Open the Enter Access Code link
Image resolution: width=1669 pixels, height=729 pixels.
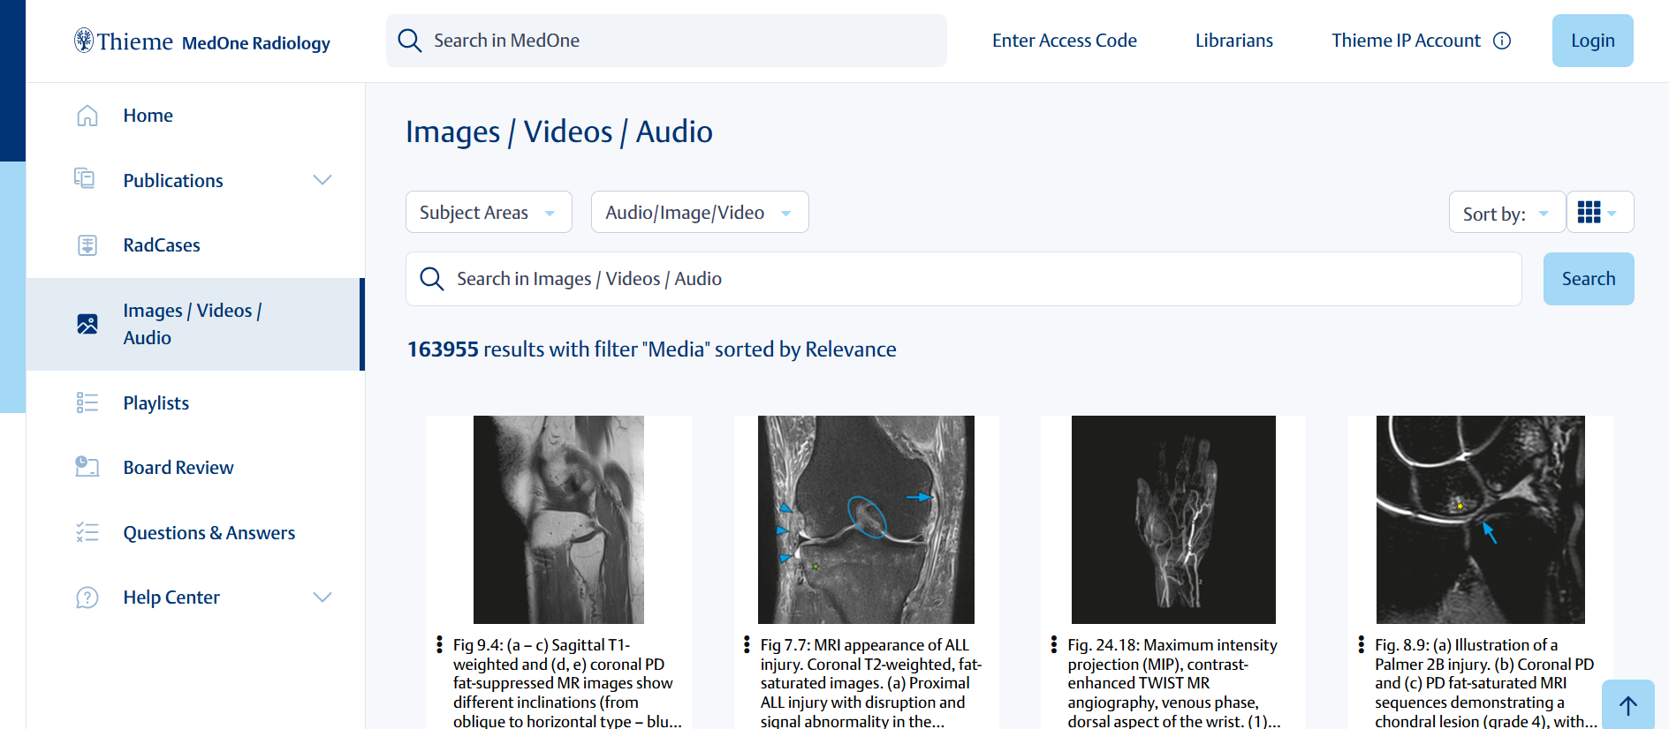point(1065,41)
